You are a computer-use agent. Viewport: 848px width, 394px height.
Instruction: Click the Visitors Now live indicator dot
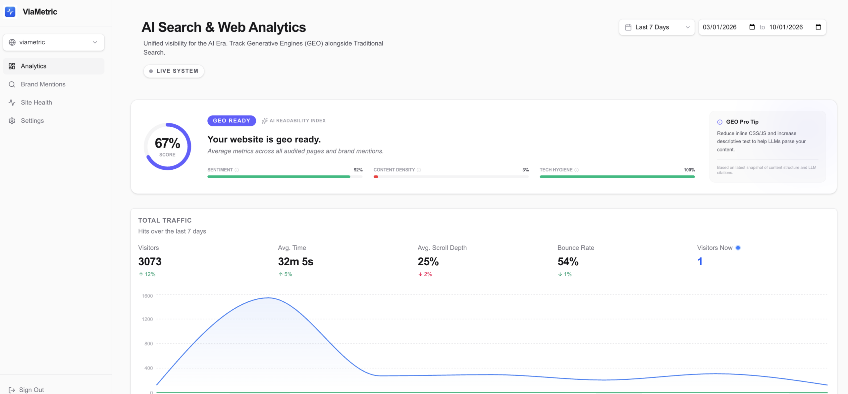point(738,248)
